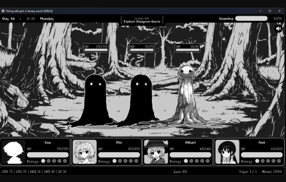
Task: Select Hikari's witch-hat portrait
Action: 156,152
